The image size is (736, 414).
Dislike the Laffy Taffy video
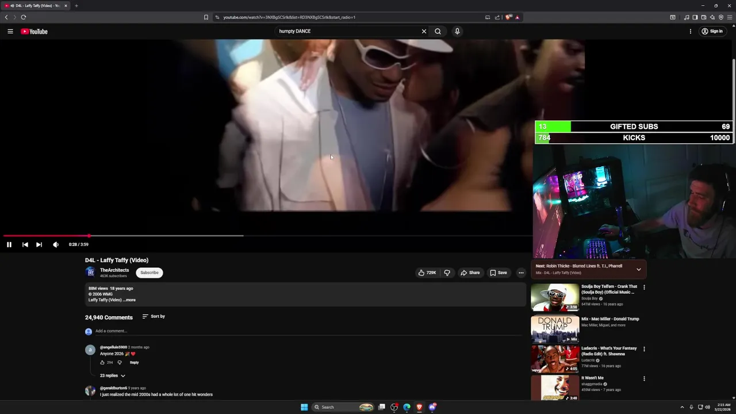tap(447, 273)
